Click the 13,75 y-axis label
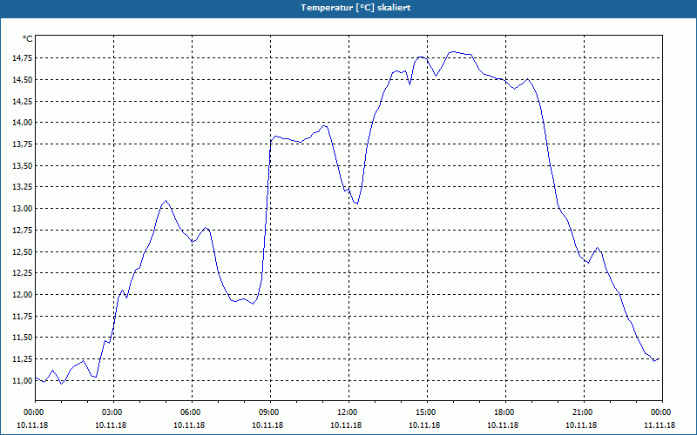Screen dimensions: 697x435 23,144
